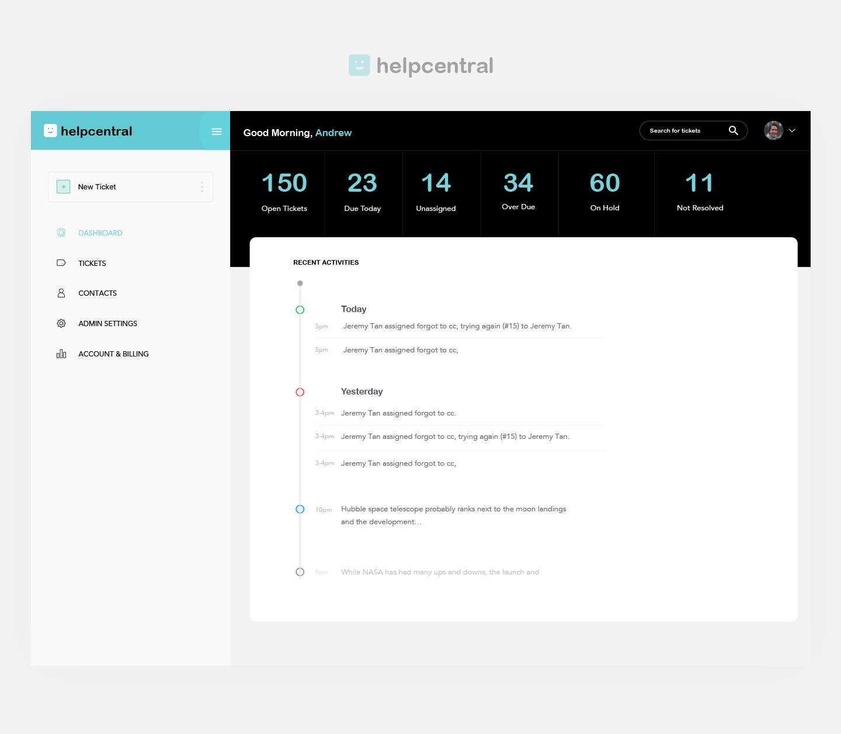Open the 'While NASA has had' activity
841x734 pixels.
(440, 572)
